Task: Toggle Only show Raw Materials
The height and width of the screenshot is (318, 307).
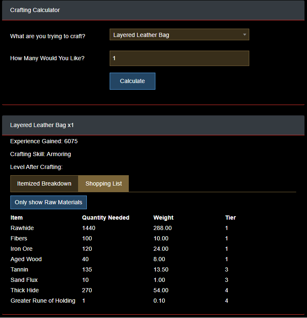Action: [x=49, y=202]
